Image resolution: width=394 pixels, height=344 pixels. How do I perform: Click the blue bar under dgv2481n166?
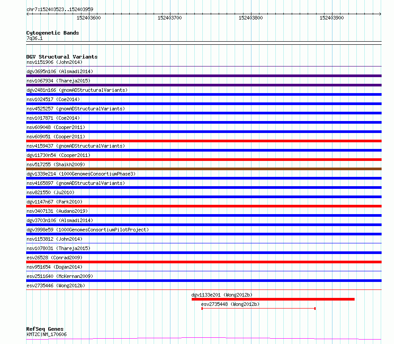204,94
